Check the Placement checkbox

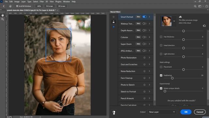coord(161,67)
